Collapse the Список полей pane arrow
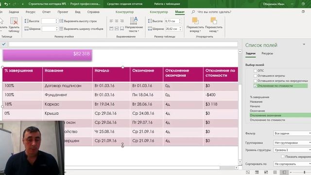 (304, 44)
